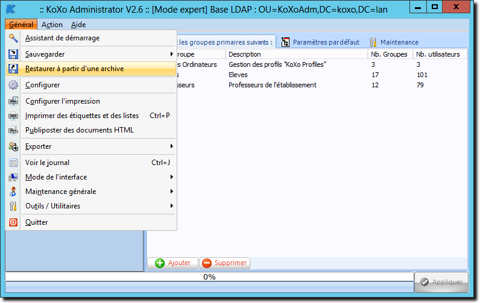Switch to the Paramètres par défaut tab
The width and height of the screenshot is (480, 303).
click(320, 42)
